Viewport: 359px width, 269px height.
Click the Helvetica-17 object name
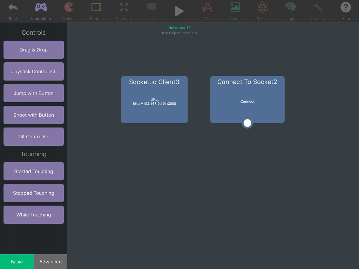coord(179,28)
